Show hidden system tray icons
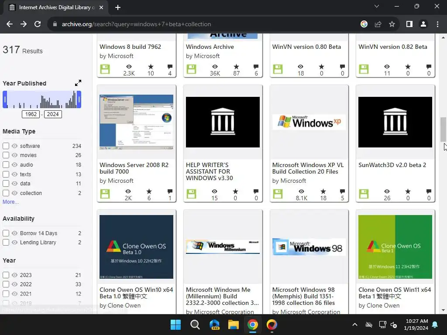Viewport: 447px width, 335px height. 354,325
